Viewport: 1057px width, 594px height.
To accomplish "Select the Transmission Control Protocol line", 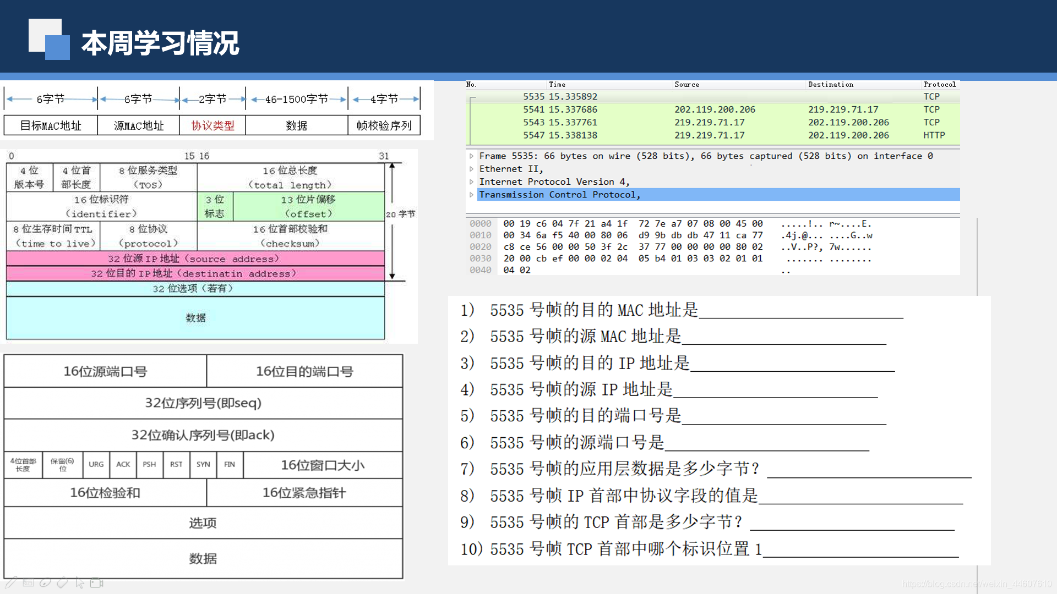I will [x=718, y=195].
